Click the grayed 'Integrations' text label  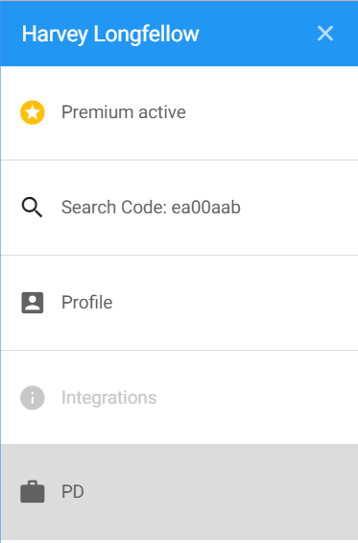(109, 398)
